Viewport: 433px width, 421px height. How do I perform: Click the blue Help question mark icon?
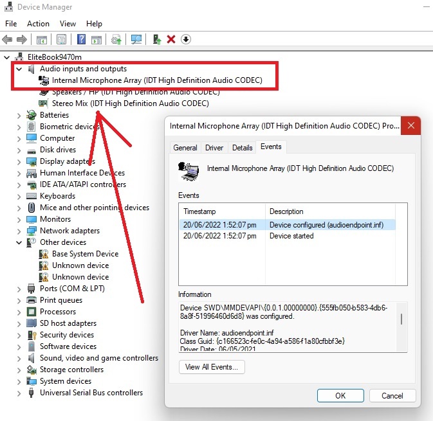click(81, 39)
